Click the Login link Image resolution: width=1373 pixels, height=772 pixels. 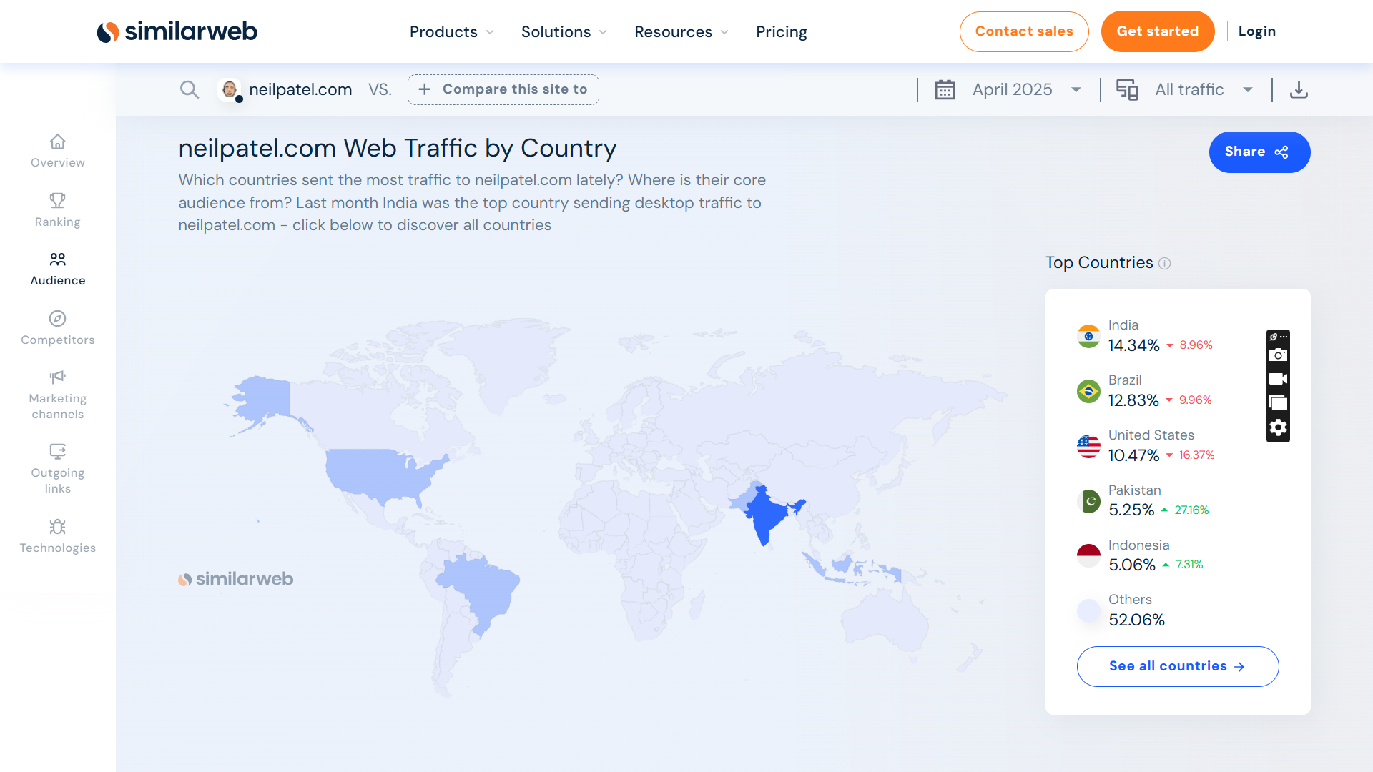tap(1257, 31)
